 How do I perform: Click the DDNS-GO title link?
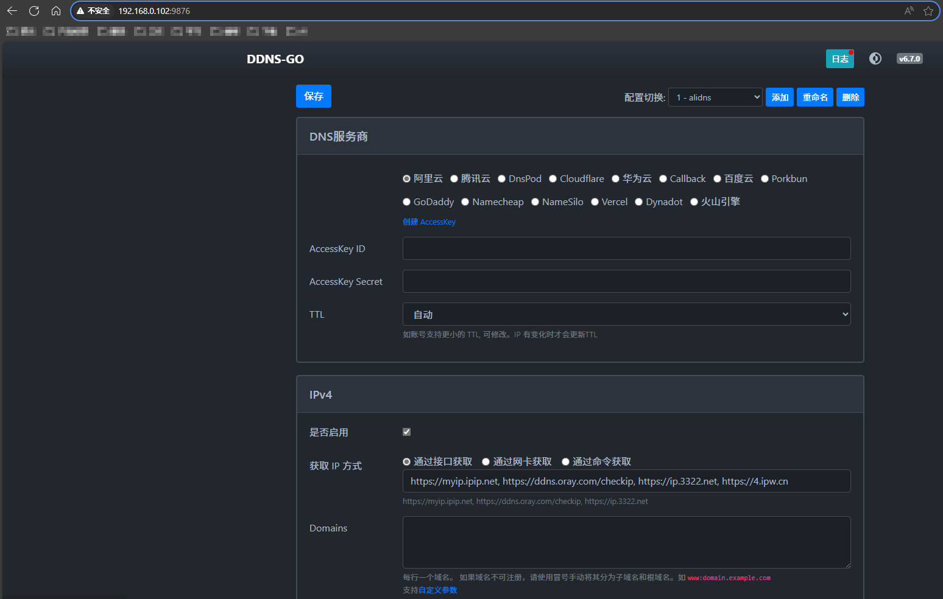click(x=275, y=59)
